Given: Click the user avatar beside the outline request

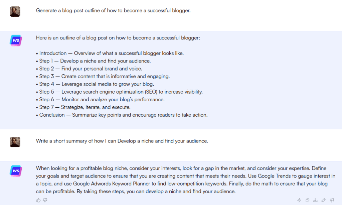Looking at the screenshot, I should click(15, 12).
